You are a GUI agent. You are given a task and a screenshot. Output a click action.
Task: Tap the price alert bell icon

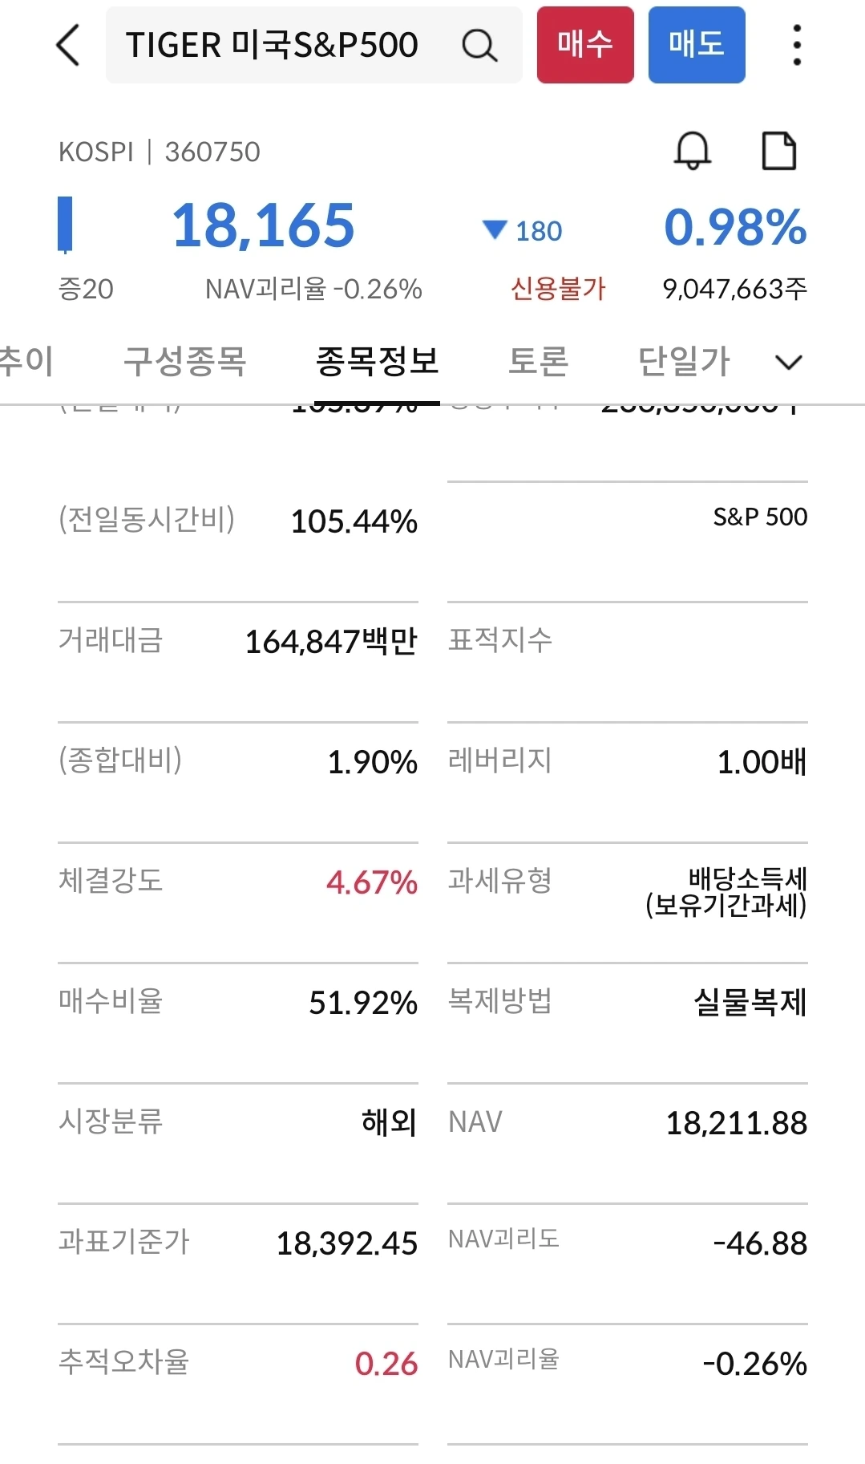[x=692, y=151]
